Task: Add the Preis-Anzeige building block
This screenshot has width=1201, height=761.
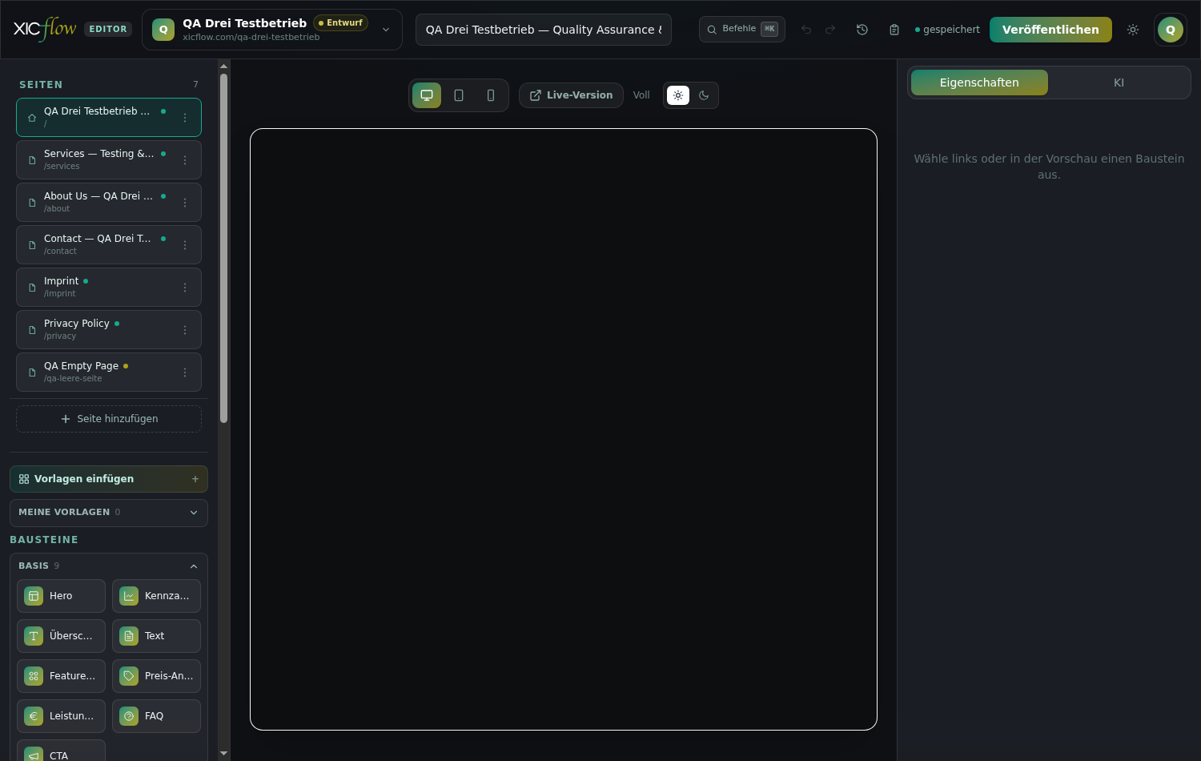Action: (x=156, y=676)
